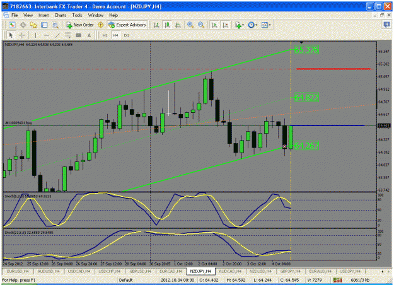394x285 pixels.
Task: Click the 64.267 channel price label
Action: pos(306,146)
